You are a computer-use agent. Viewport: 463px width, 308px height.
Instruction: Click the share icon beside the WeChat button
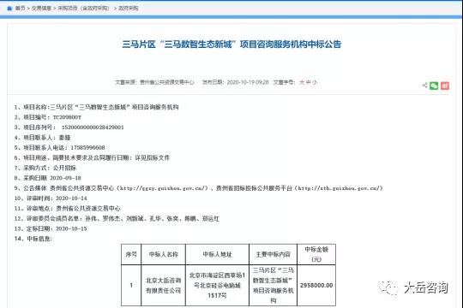(x=425, y=86)
